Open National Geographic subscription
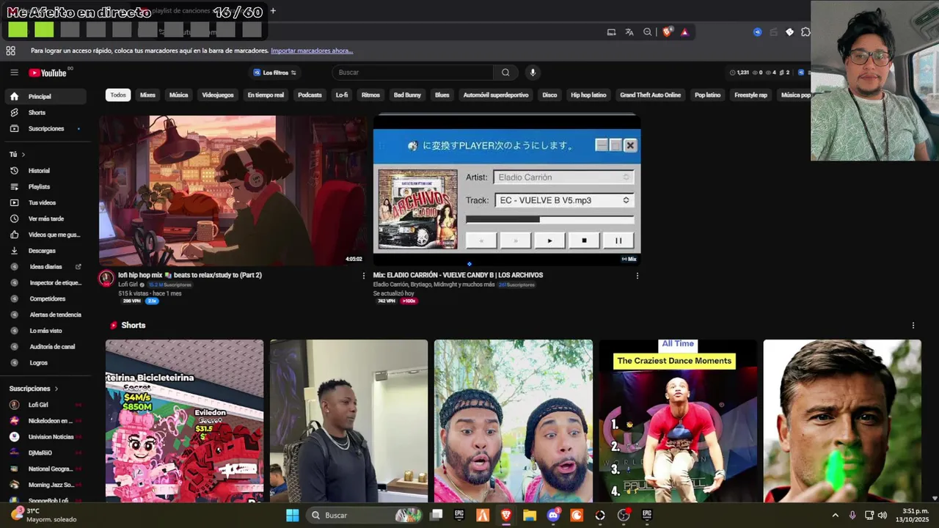 coord(45,469)
